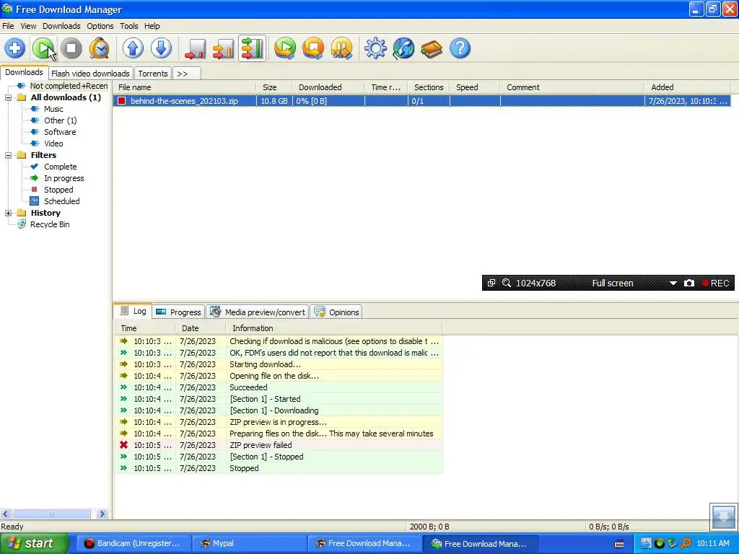The image size is (739, 554).
Task: Select heavy traffic usage mode icon
Action: click(252, 48)
